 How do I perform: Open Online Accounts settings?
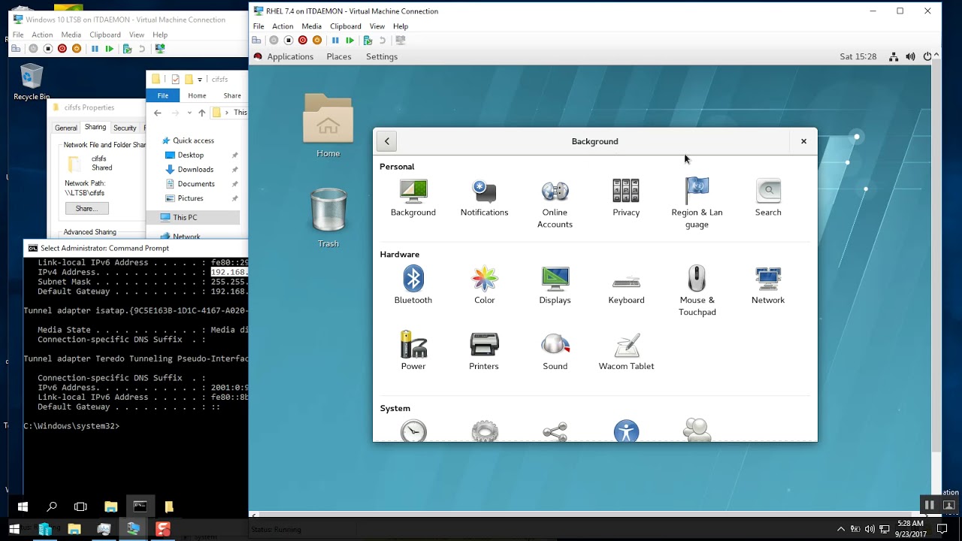coord(555,204)
